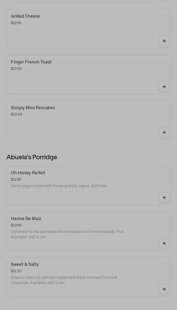Viewport: 177px width, 310px height.
Task: Add Finger French Toast with plus icon
Action: [x=164, y=87]
